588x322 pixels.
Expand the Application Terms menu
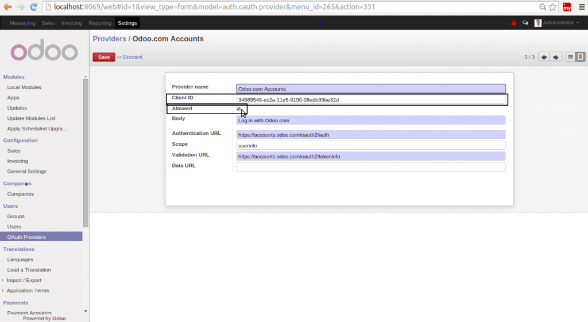[28, 290]
